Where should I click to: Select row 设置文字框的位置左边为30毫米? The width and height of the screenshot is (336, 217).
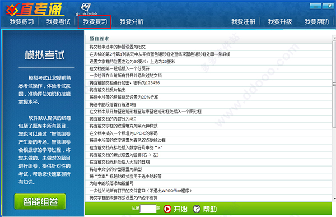click(208, 61)
